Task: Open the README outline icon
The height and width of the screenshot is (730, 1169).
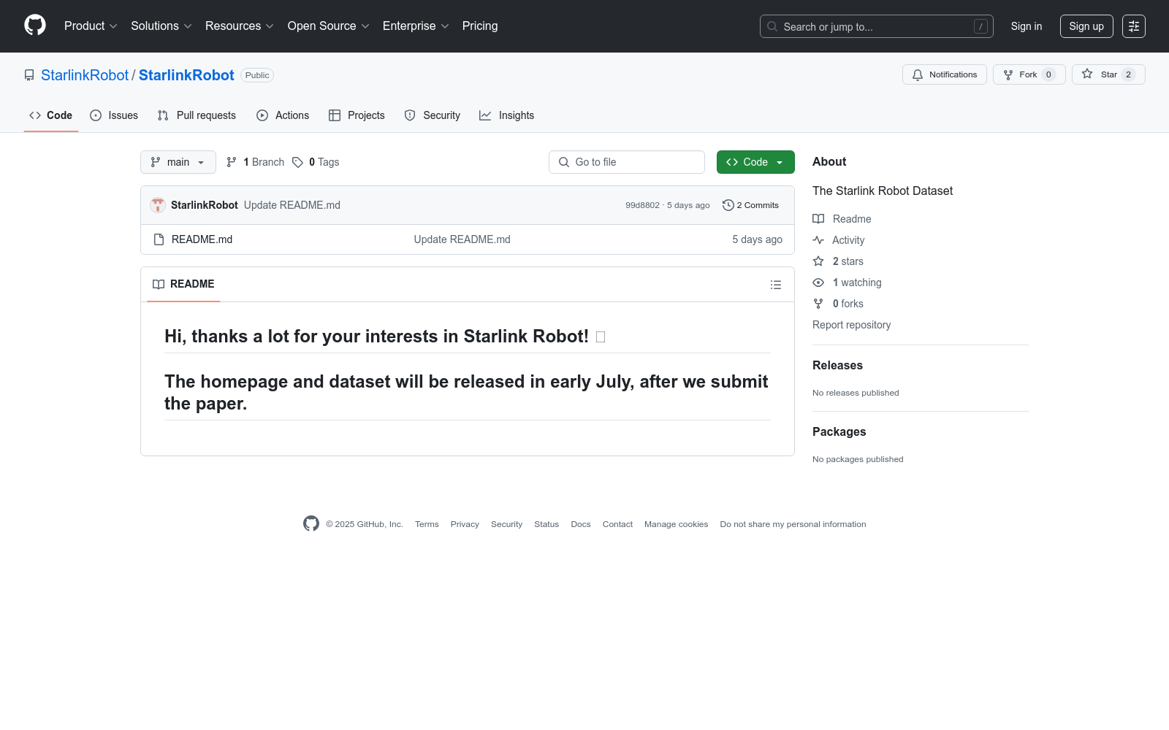Action: click(x=776, y=285)
